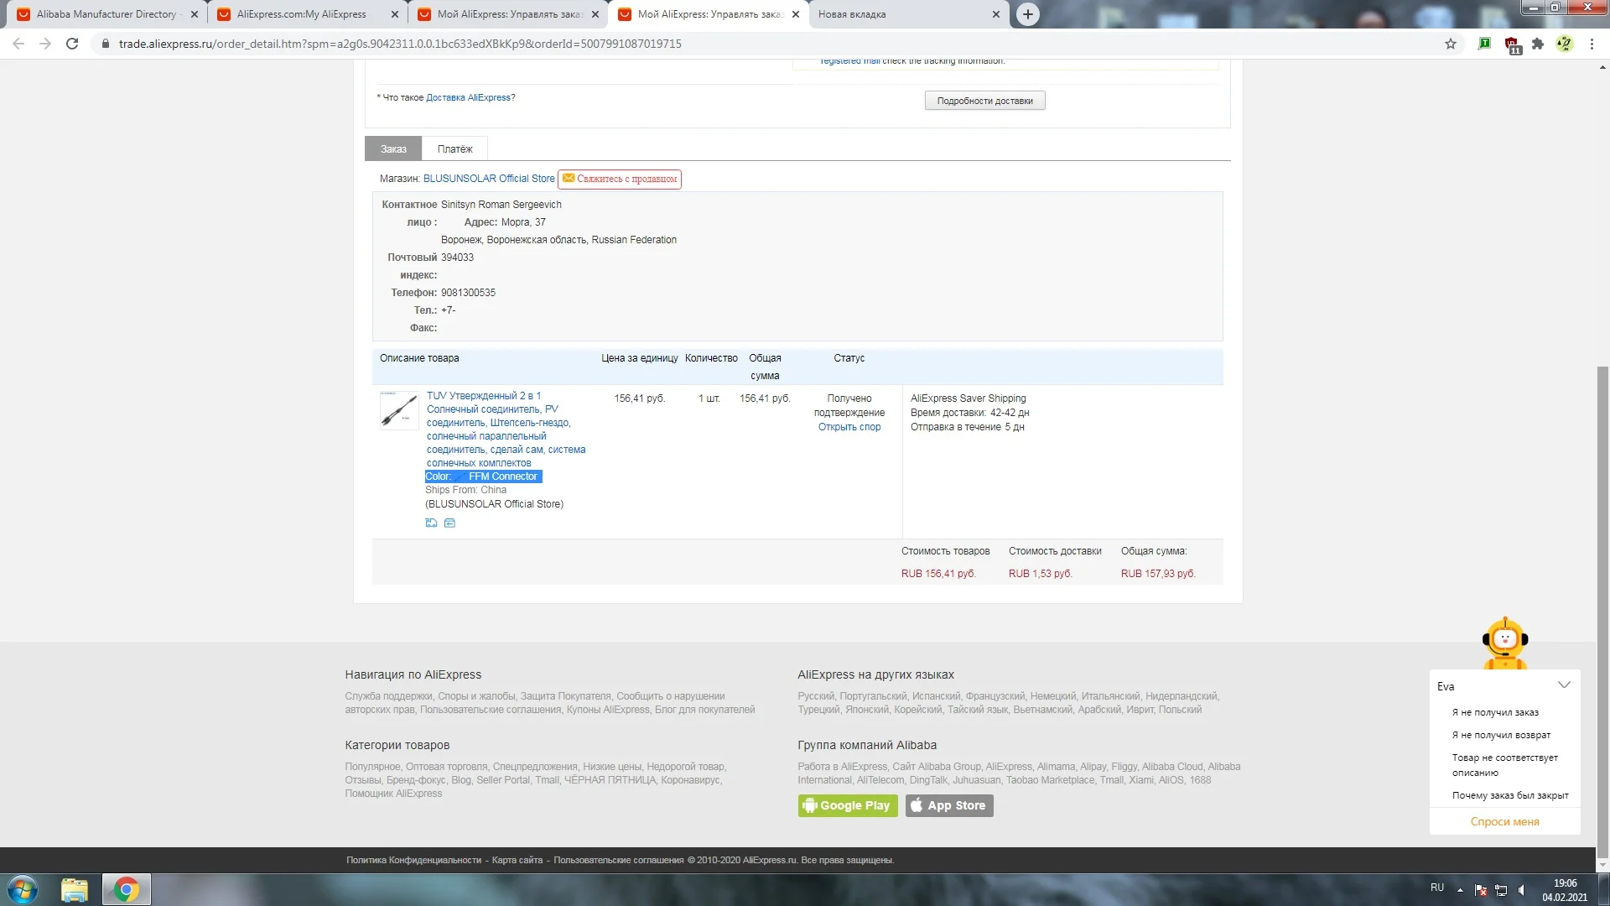Show hidden system tray icons arrow

(1460, 889)
